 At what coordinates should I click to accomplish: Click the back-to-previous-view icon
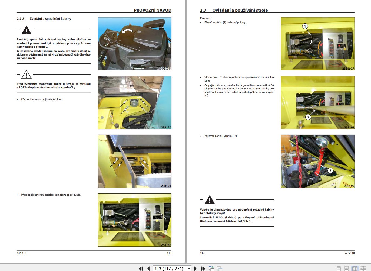[x=211, y=268]
